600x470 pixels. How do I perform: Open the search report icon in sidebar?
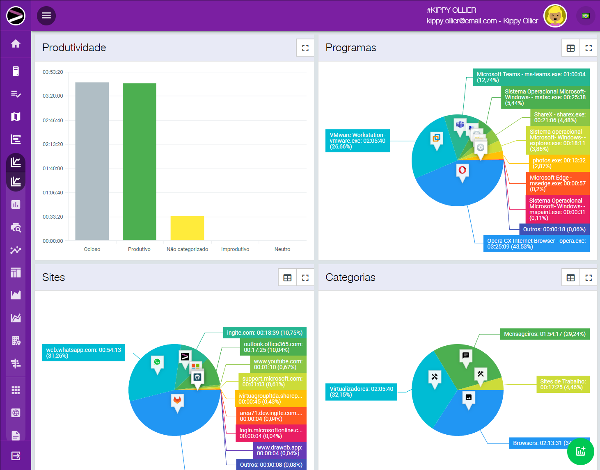(x=16, y=227)
